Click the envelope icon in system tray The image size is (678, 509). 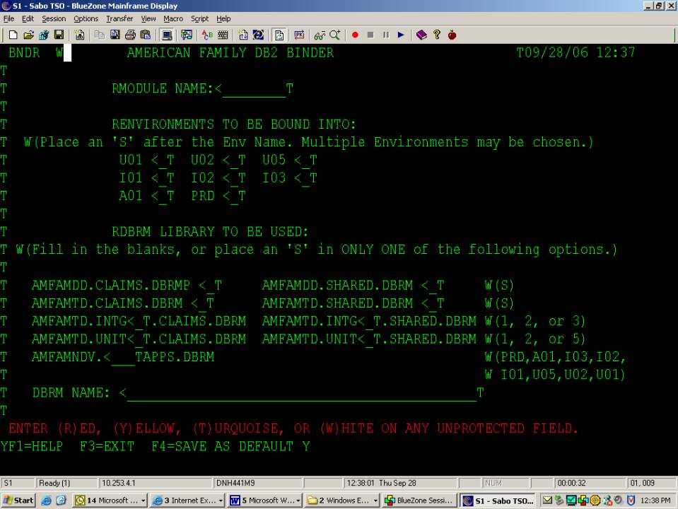click(x=547, y=501)
